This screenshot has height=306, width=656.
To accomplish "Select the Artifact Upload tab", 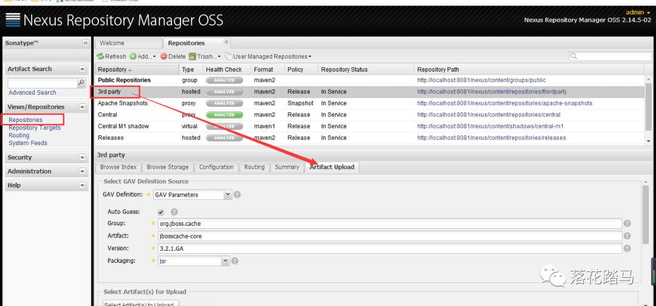I will point(332,167).
